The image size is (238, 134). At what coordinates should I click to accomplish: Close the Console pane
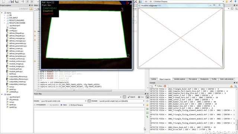pyautogui.click(x=237, y=83)
